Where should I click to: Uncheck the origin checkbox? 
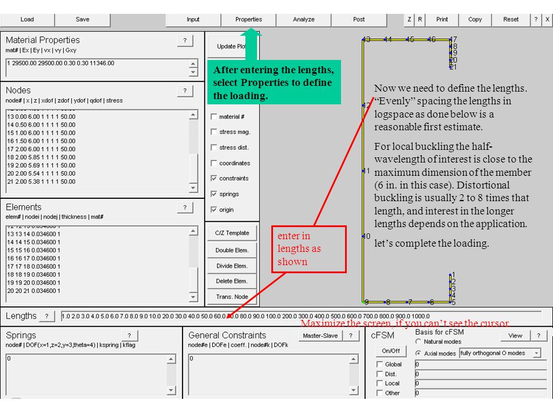click(x=214, y=210)
